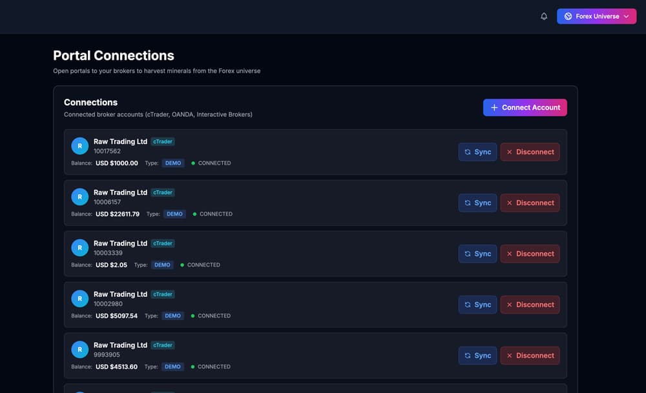Click the DEMO badge on account 10002980

point(172,316)
